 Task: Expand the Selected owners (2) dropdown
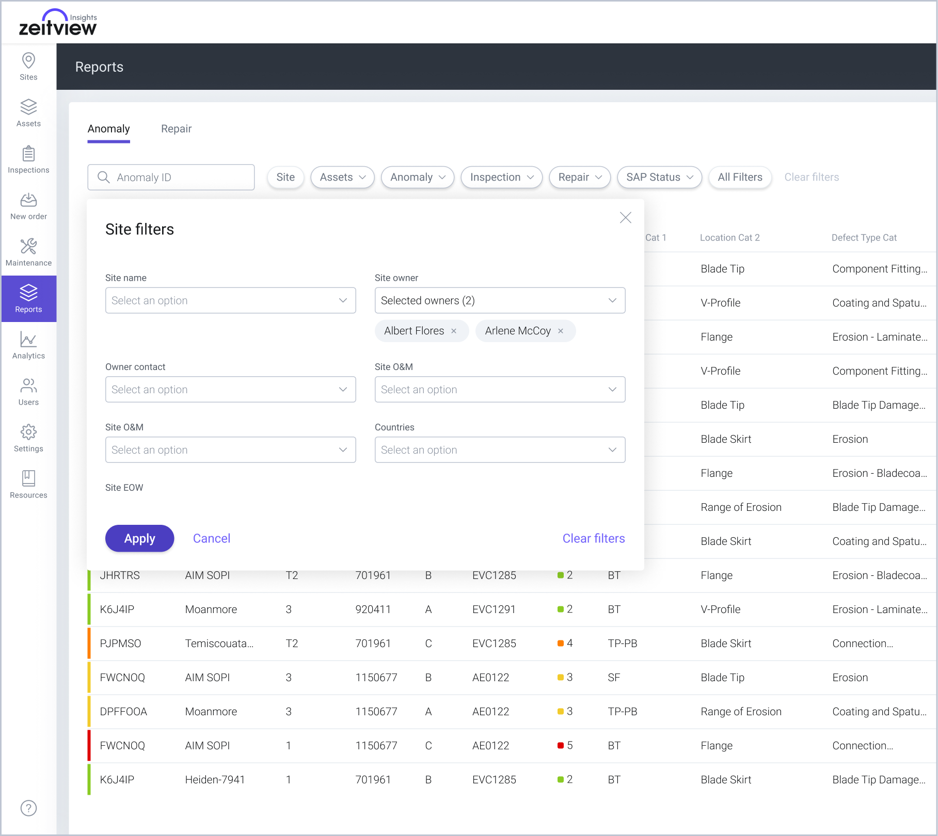[500, 300]
